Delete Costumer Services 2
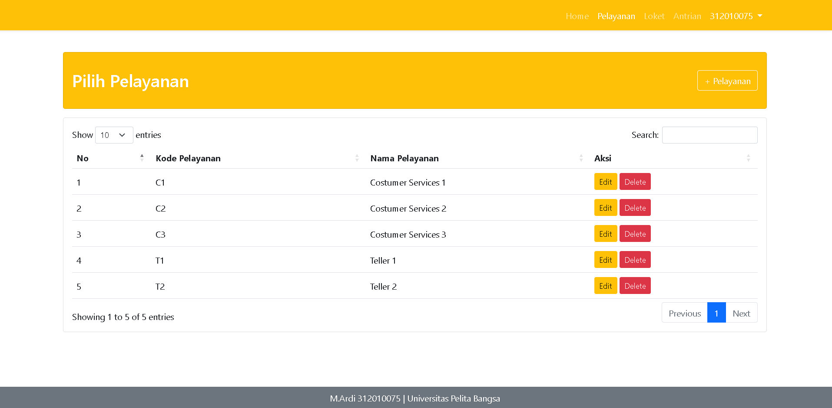This screenshot has height=408, width=832. pyautogui.click(x=635, y=208)
